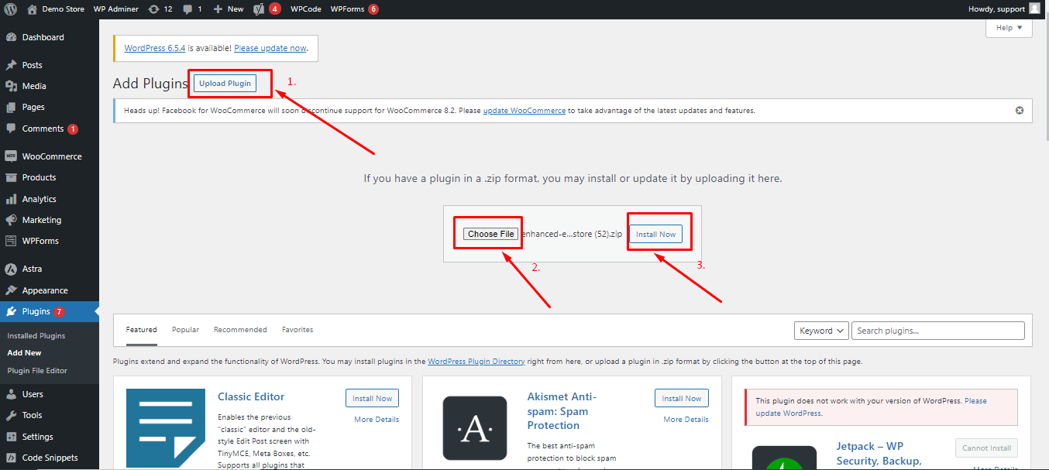Viewport: 1049px width, 470px height.
Task: Click the Please update now link
Action: (270, 48)
